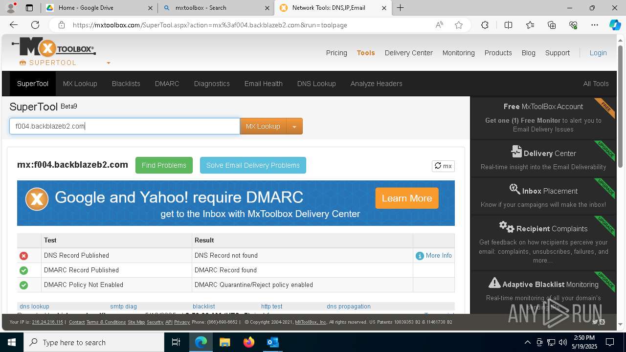Close the mxtoolbox Search tab

(267, 8)
